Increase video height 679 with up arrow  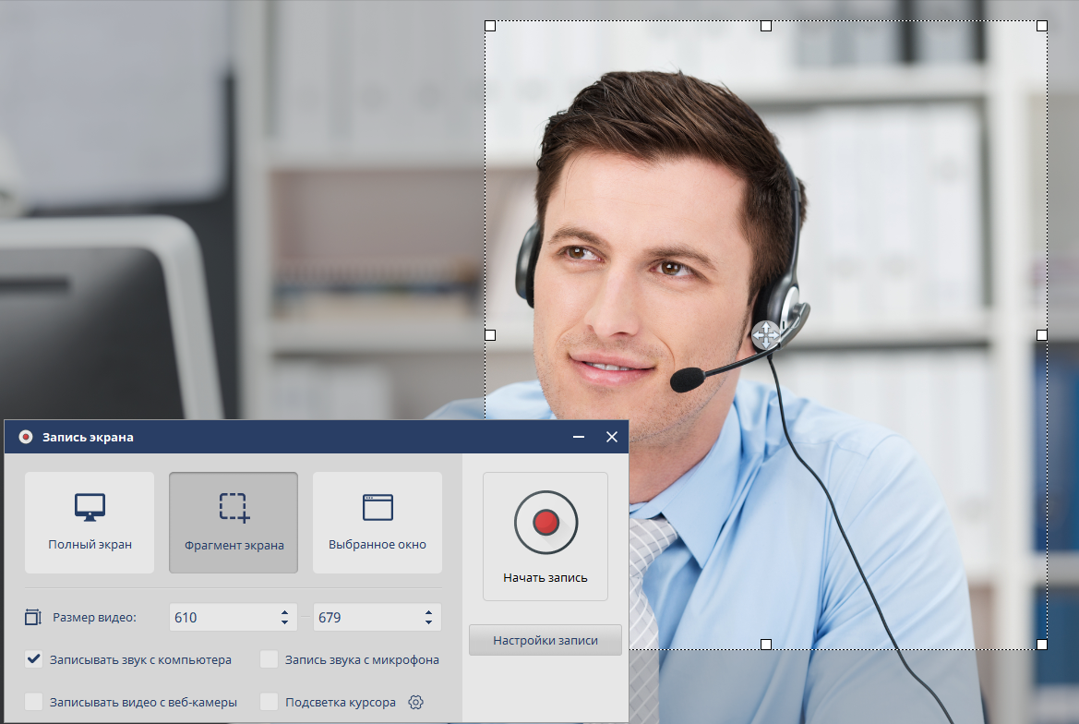(x=428, y=612)
